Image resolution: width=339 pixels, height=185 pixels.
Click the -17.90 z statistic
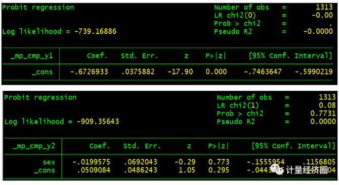(180, 72)
